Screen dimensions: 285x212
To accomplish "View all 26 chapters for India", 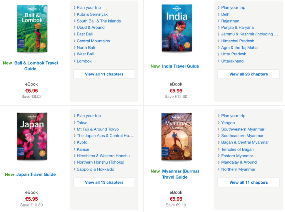I will pos(249,74).
